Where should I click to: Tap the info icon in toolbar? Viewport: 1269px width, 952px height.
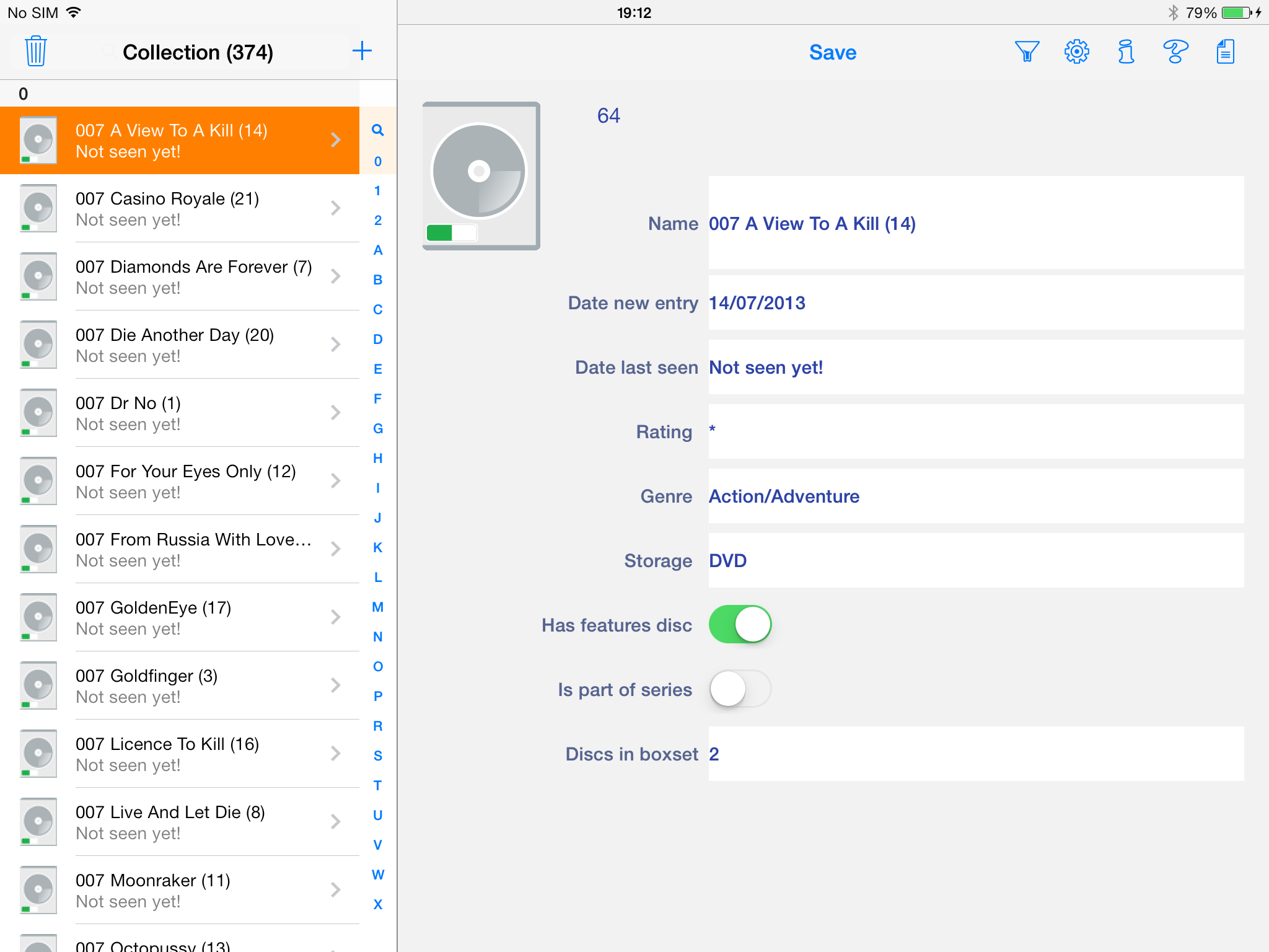1126,51
